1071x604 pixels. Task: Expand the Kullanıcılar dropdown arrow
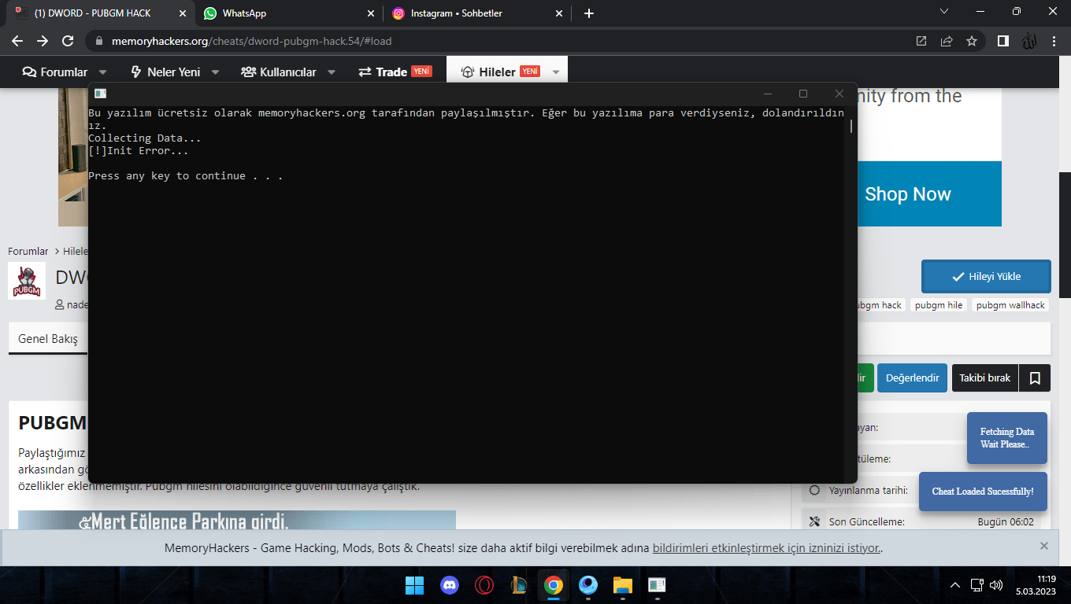(332, 72)
